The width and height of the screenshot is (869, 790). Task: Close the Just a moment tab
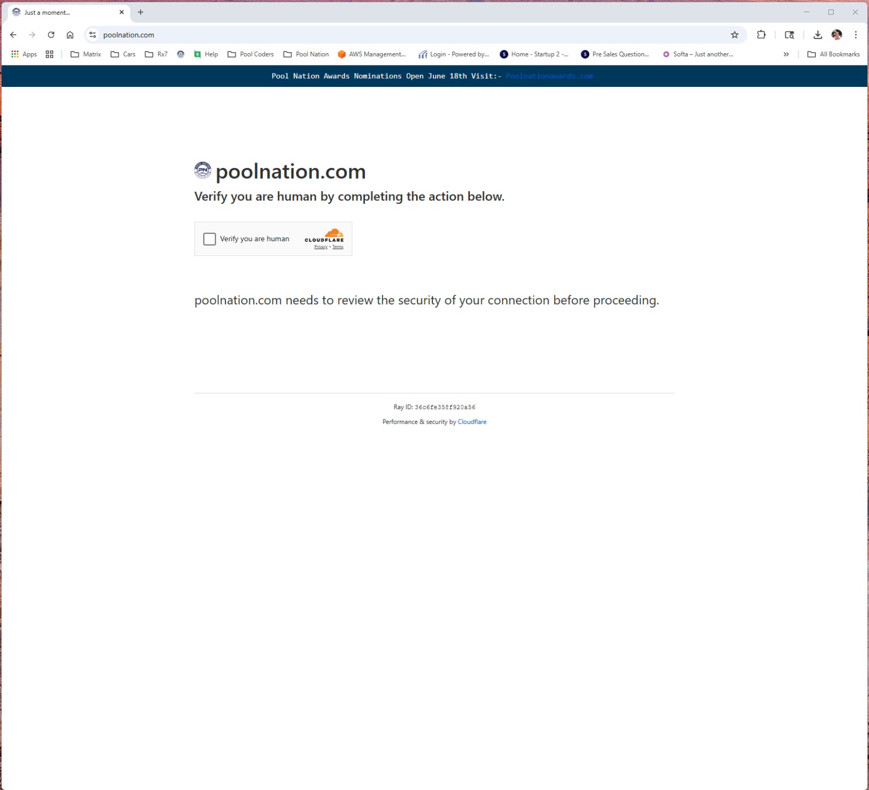click(122, 12)
